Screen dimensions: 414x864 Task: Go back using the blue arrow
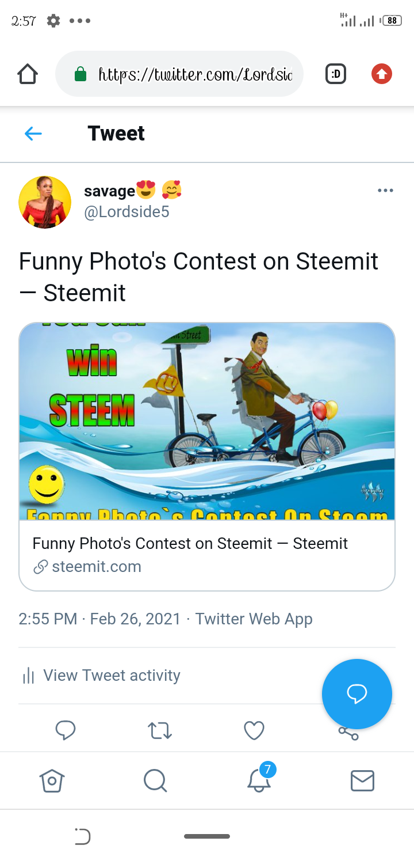(33, 134)
